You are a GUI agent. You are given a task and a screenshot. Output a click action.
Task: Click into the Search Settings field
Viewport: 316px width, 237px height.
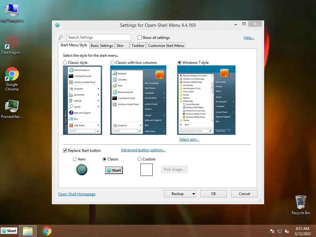[98, 37]
